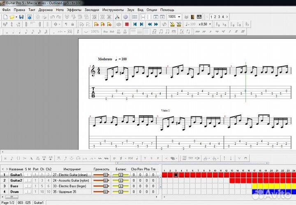The width and height of the screenshot is (296, 205).
Task: Jump to first bar with rewind icon
Action: 135,24
